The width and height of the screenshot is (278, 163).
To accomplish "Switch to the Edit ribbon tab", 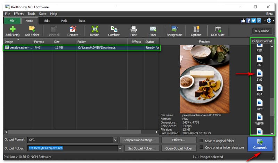I will [47, 21].
